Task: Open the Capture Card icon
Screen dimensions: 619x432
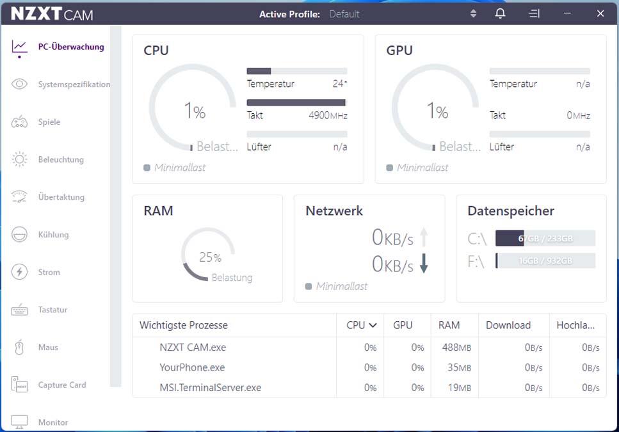Action: click(x=19, y=384)
